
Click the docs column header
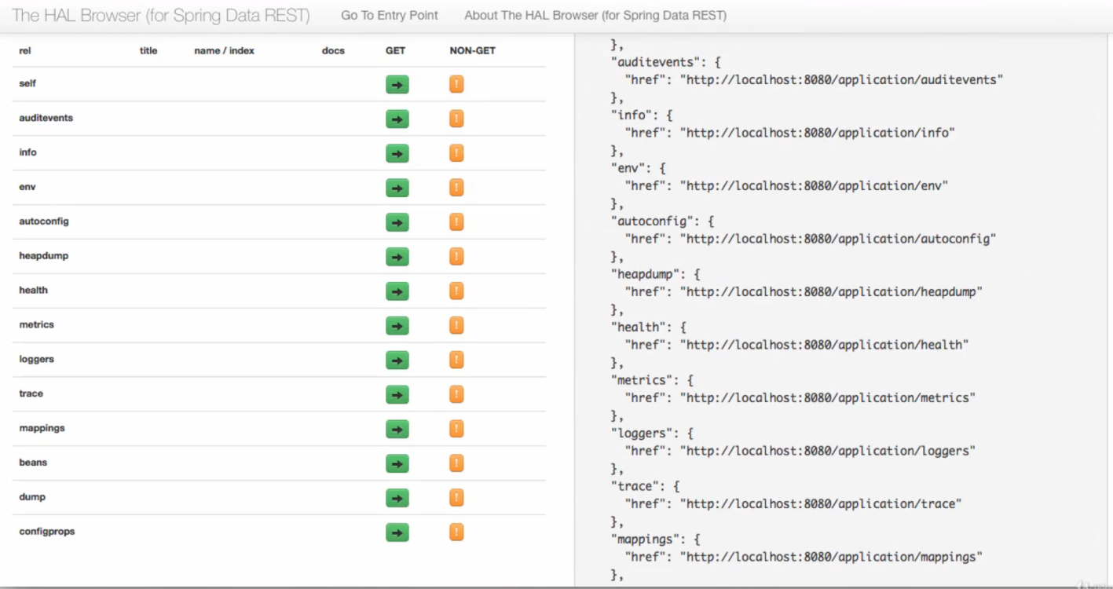point(333,50)
